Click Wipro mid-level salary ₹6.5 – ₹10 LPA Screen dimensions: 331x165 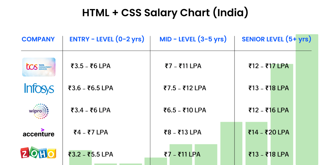point(185,110)
